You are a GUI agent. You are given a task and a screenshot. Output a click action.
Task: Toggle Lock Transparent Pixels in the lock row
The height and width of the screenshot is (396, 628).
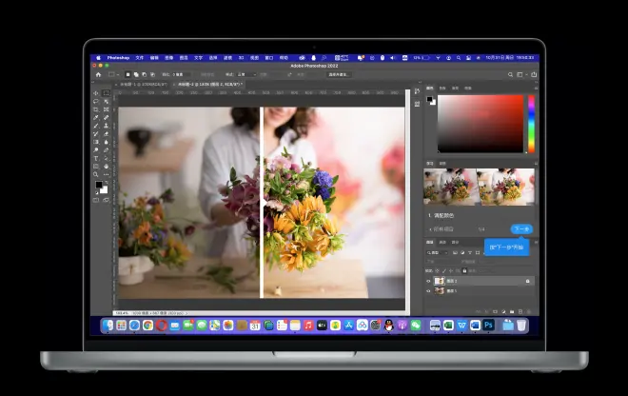pyautogui.click(x=438, y=271)
